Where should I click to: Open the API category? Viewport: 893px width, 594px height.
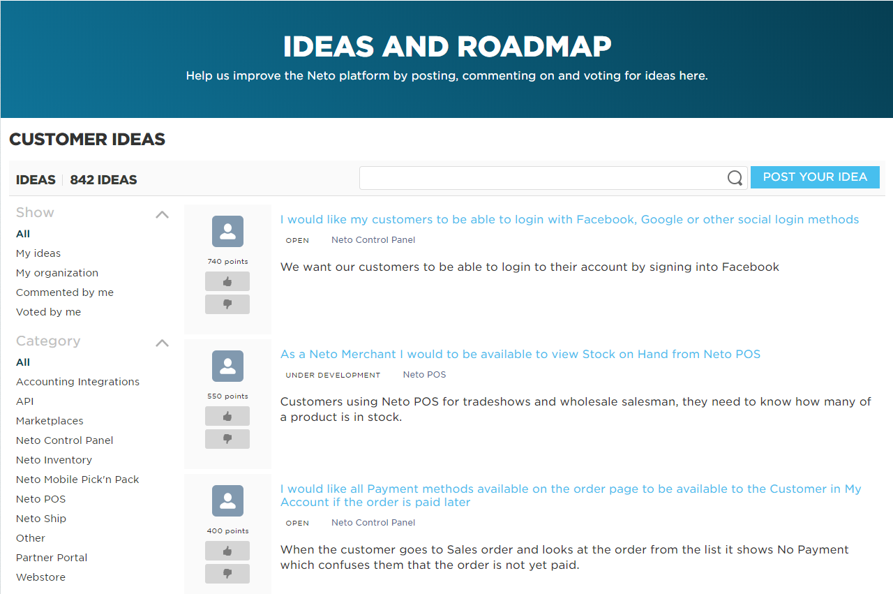(x=25, y=401)
